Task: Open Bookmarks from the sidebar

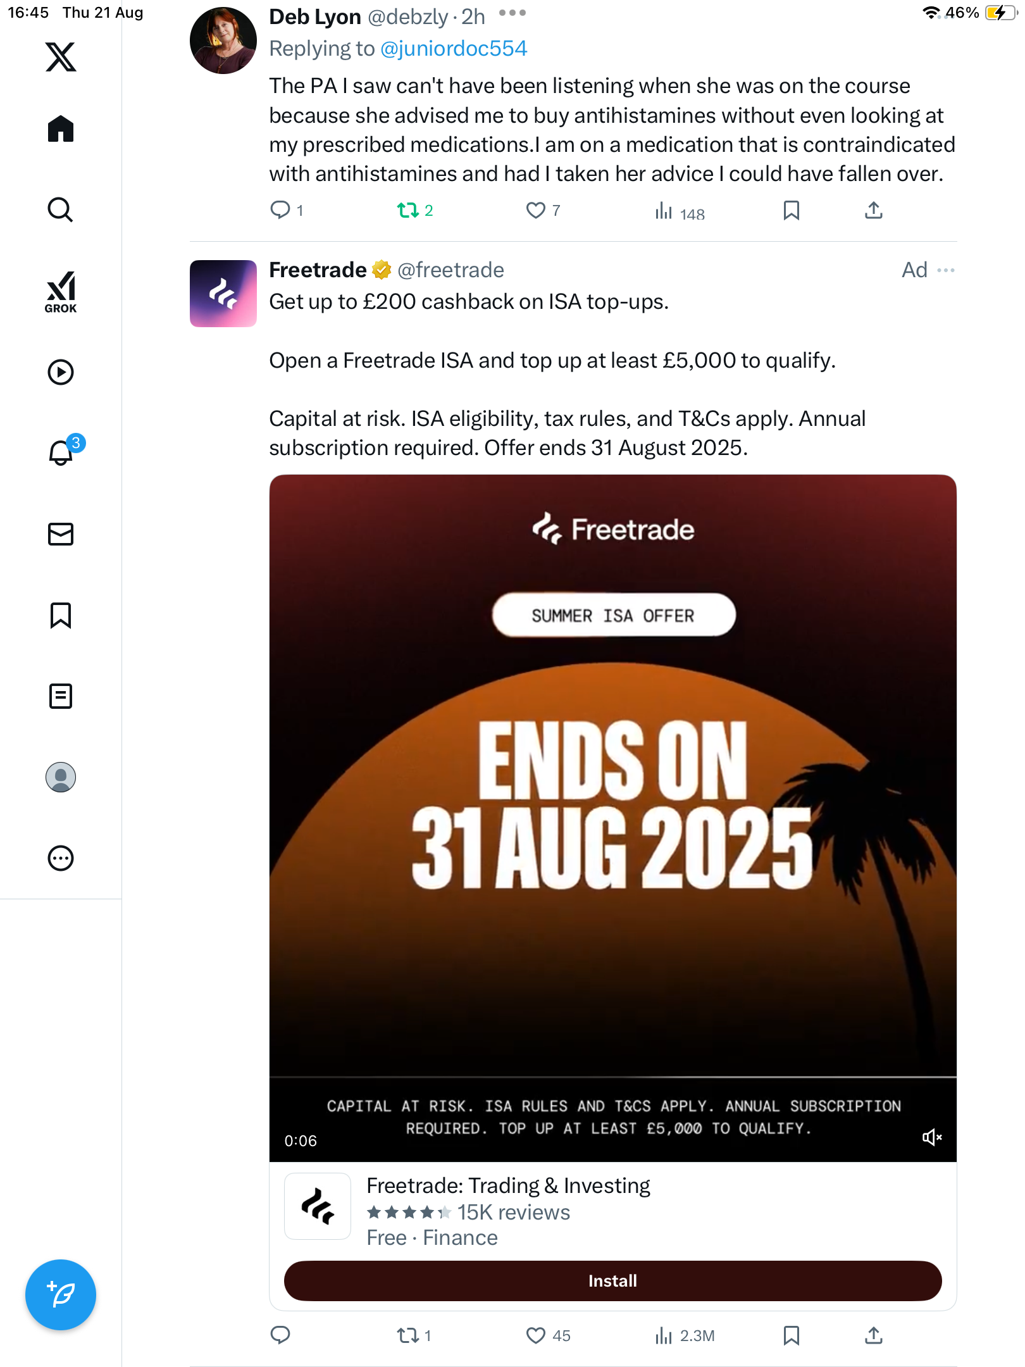Action: click(61, 615)
